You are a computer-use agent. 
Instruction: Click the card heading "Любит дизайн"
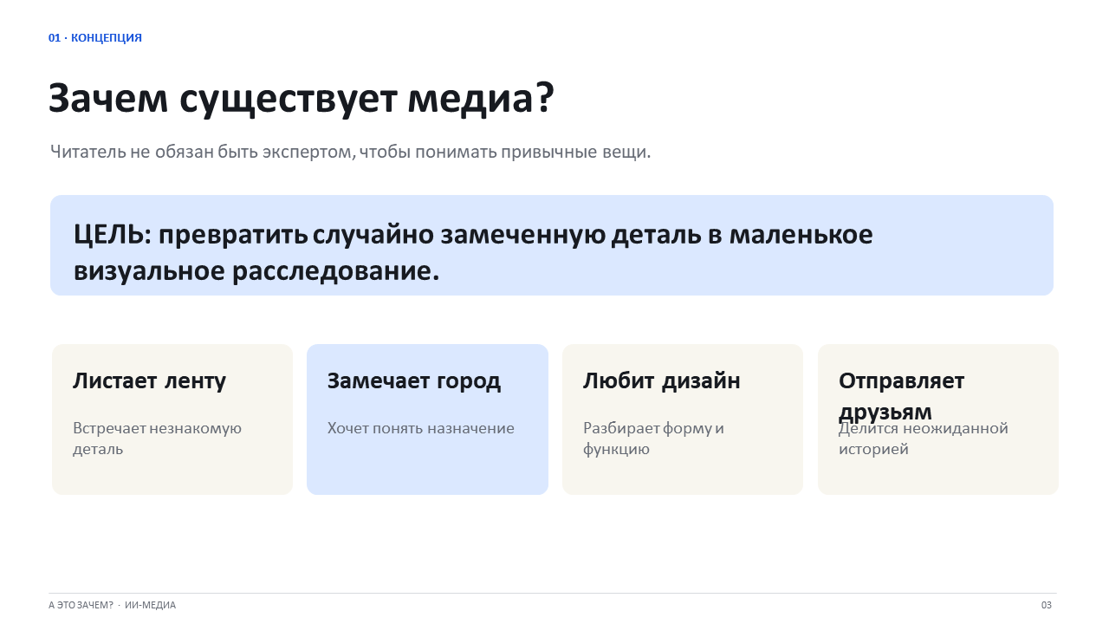point(662,380)
